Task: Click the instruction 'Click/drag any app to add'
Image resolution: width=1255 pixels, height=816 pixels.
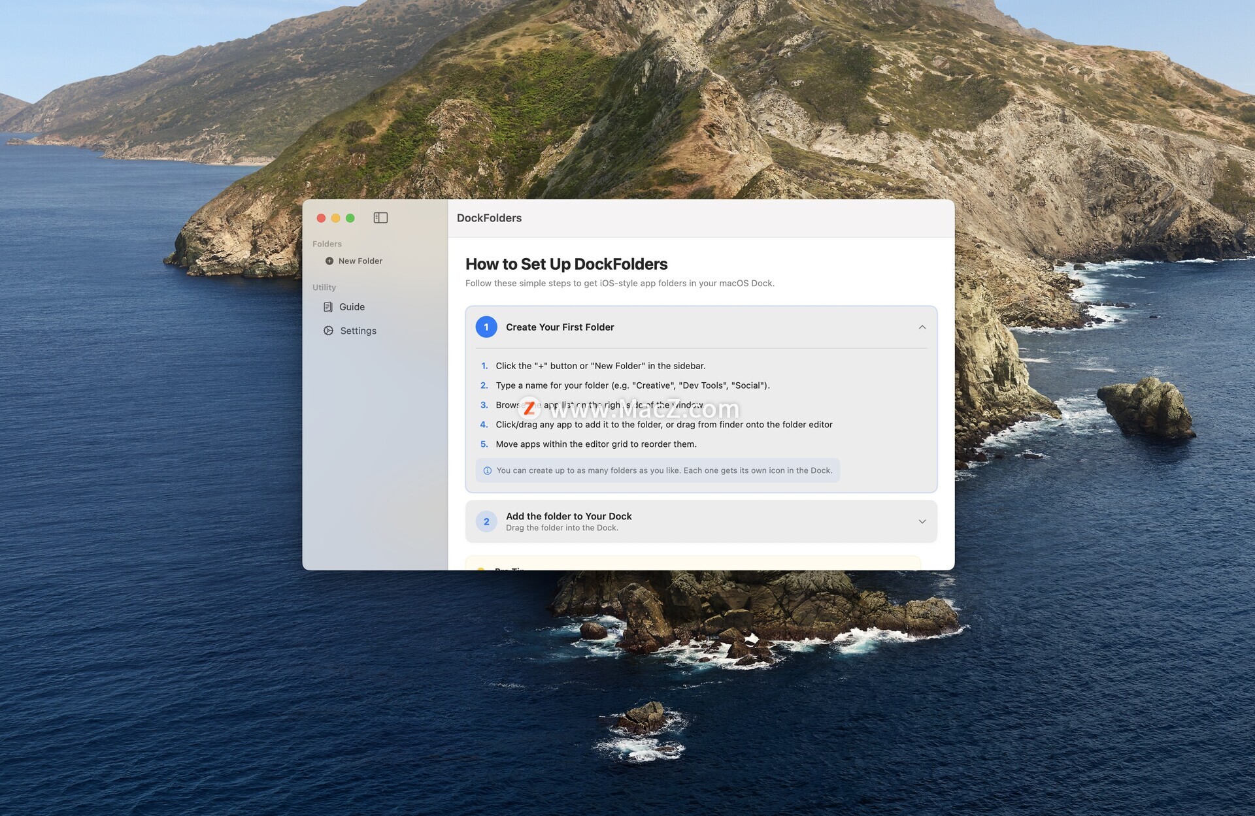Action: pos(664,425)
